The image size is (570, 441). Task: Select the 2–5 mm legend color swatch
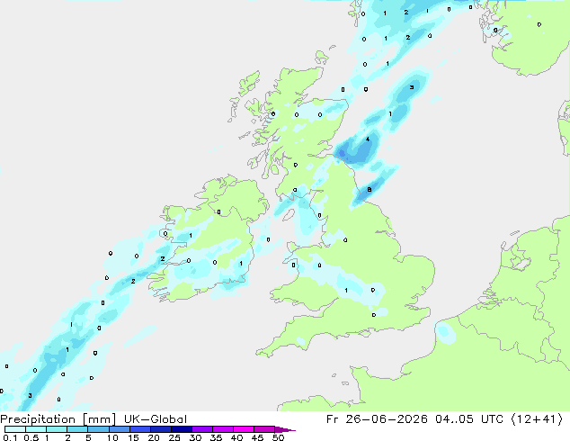pyautogui.click(x=77, y=429)
